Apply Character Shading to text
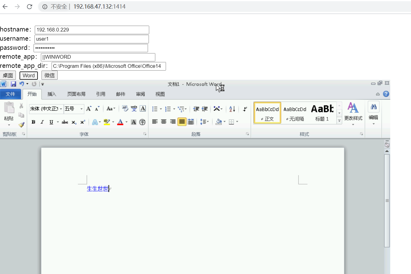 [x=134, y=122]
